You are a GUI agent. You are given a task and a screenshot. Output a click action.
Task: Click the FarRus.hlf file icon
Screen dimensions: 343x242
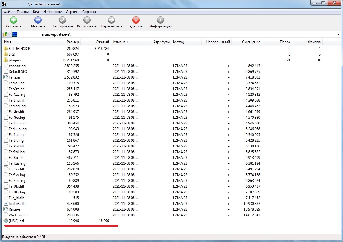pos(6,158)
